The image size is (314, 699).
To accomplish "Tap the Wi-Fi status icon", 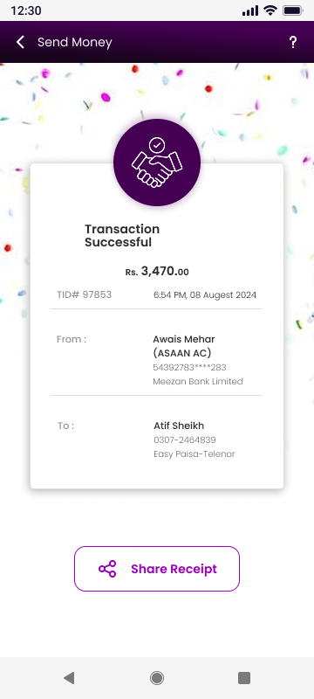I will coord(270,10).
